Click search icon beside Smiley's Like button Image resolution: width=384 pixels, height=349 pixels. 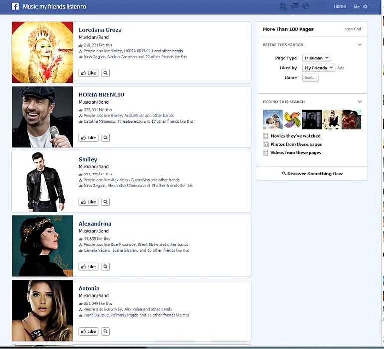click(105, 202)
